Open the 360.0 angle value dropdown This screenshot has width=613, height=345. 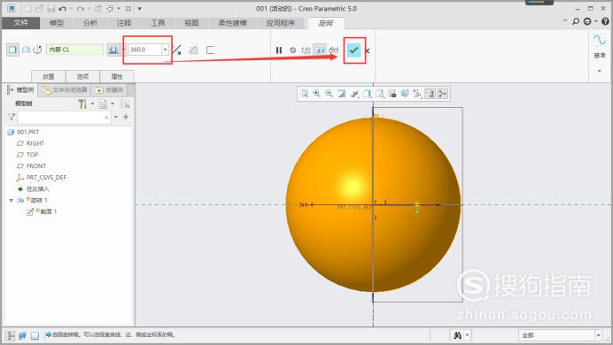pyautogui.click(x=165, y=50)
